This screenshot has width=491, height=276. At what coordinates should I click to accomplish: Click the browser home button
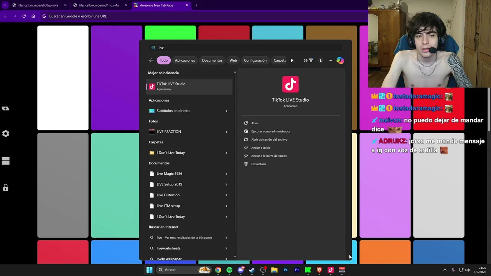tap(33, 16)
